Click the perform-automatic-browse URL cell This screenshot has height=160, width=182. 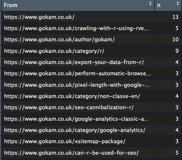coord(77,74)
